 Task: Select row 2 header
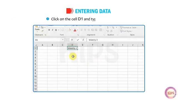point(35,51)
